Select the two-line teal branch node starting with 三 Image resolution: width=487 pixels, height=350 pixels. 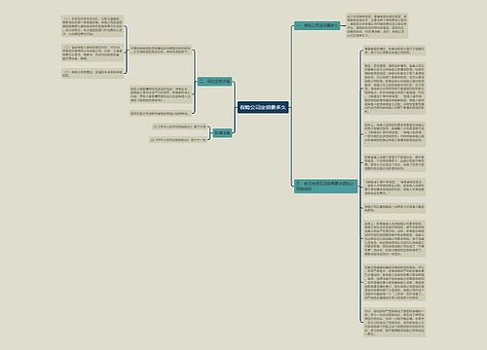tap(325, 186)
